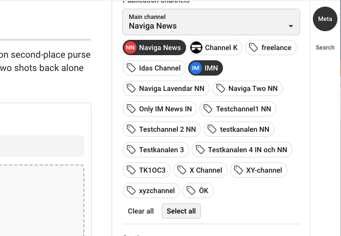The image size is (341, 236).
Task: Click the tag icon on Idas Channel
Action: [x=131, y=68]
